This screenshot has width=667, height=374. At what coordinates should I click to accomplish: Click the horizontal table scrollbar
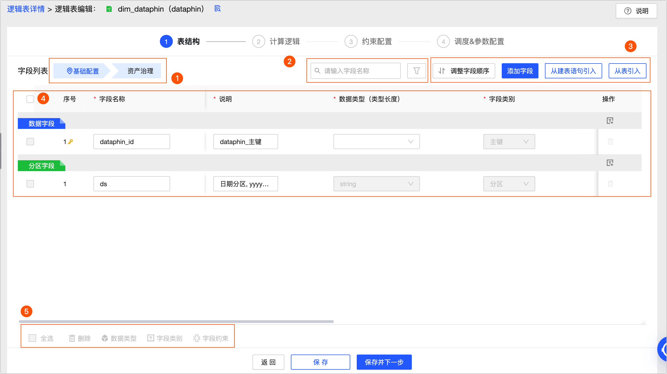(x=176, y=322)
